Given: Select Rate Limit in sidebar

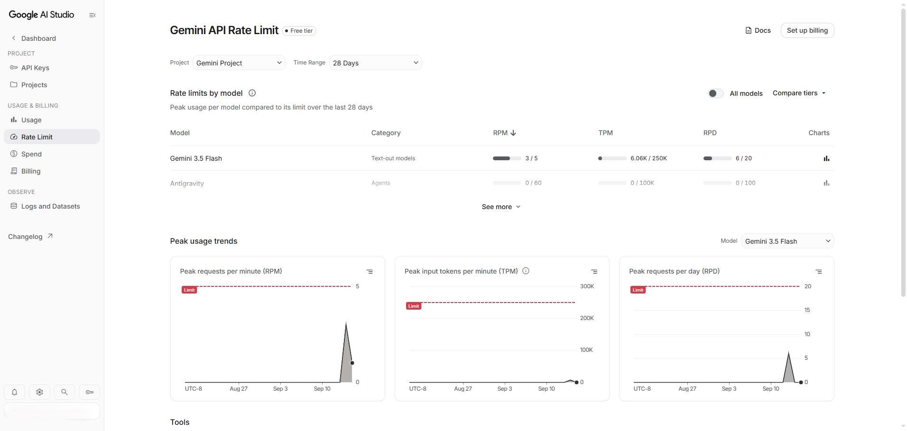Looking at the screenshot, I should [52, 137].
